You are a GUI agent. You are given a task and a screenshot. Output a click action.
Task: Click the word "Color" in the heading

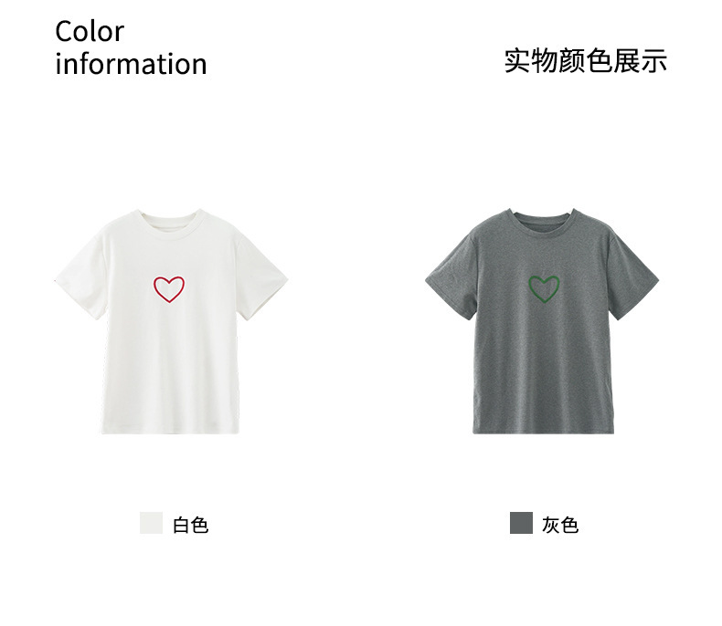point(90,32)
